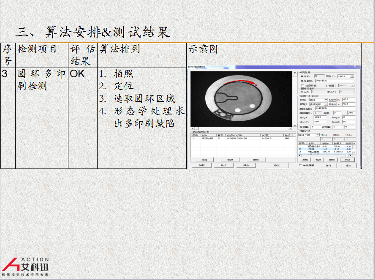Click the 位置X/Y/Phi column header
375x280 pixels.
pyautogui.click(x=242, y=135)
